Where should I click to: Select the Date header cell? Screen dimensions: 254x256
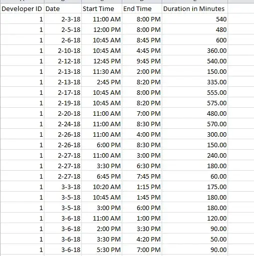(63, 8)
